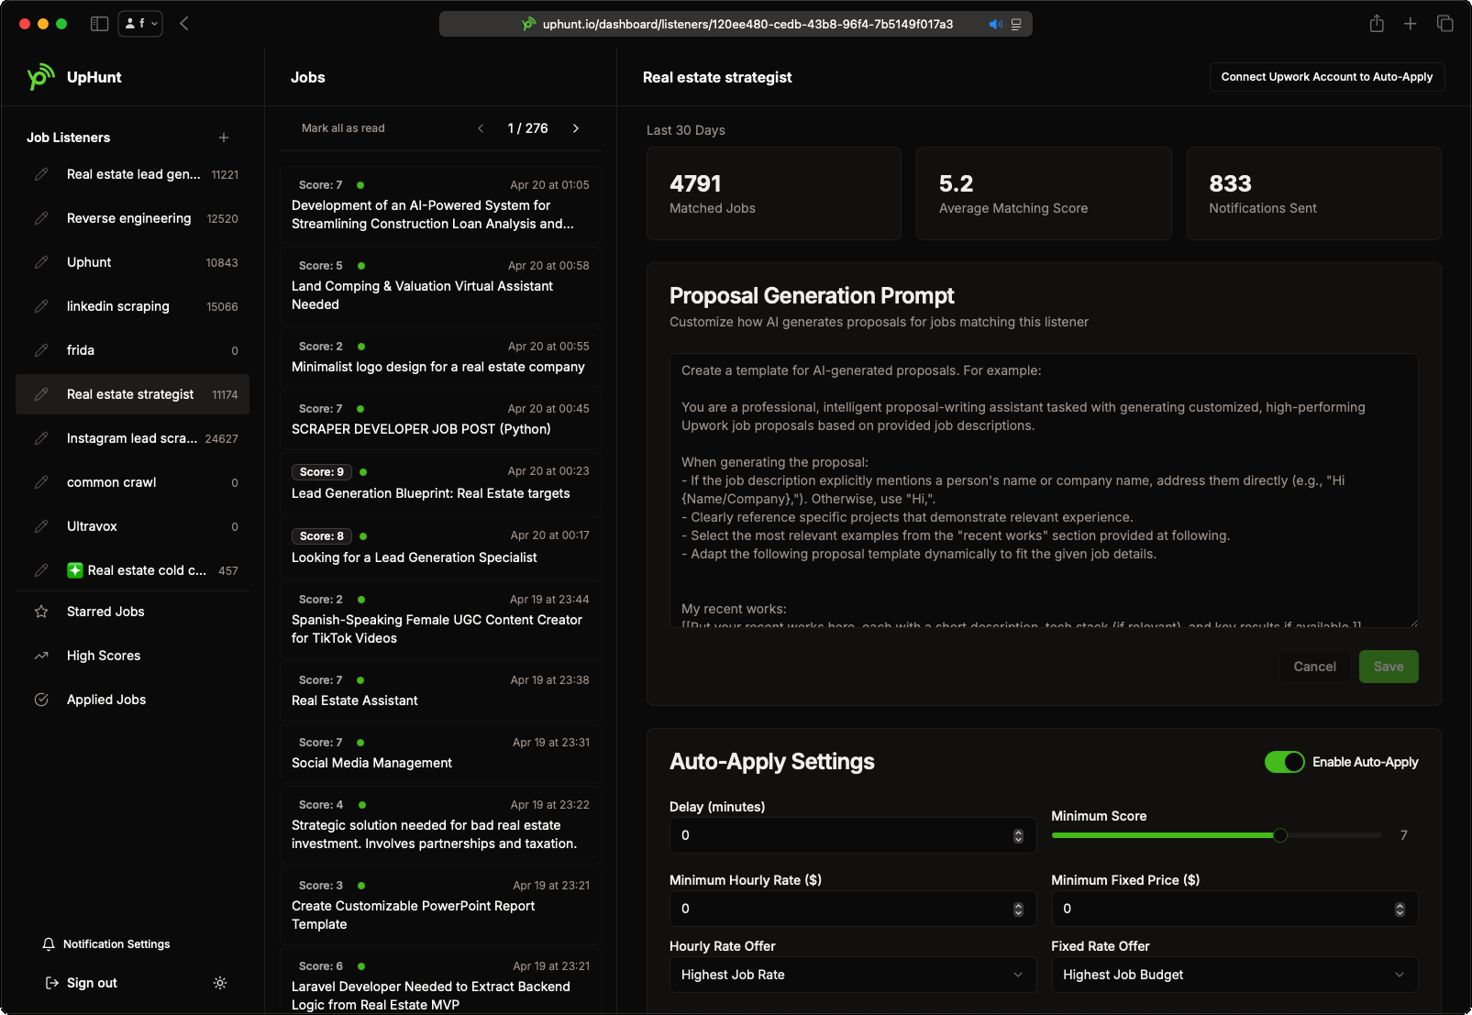Image resolution: width=1472 pixels, height=1015 pixels.
Task: Click the Minimum Score slider handle
Action: pyautogui.click(x=1280, y=835)
